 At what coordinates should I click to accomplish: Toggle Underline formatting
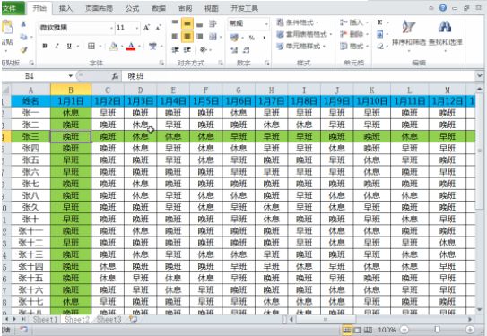click(69, 47)
